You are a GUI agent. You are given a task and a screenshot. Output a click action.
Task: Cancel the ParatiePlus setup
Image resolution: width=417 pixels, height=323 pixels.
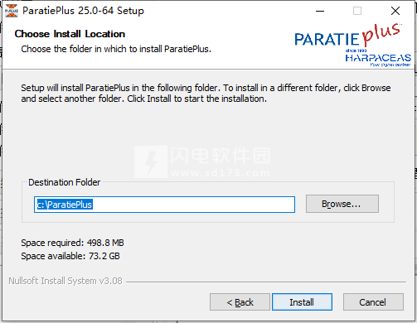pos(373,302)
